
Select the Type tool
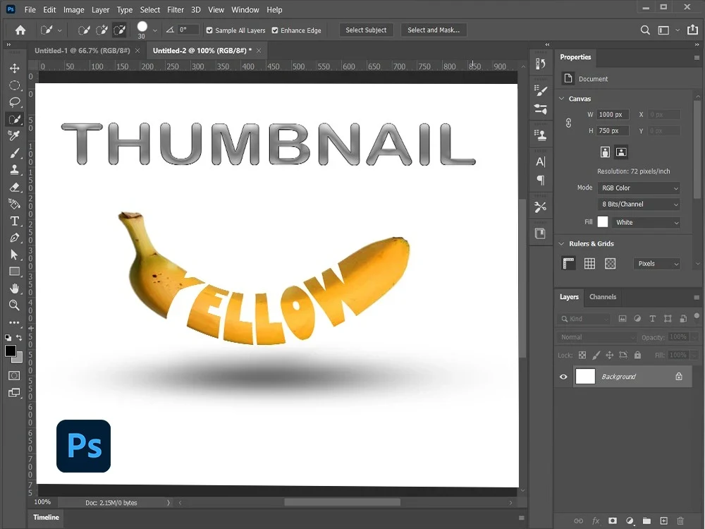(14, 221)
